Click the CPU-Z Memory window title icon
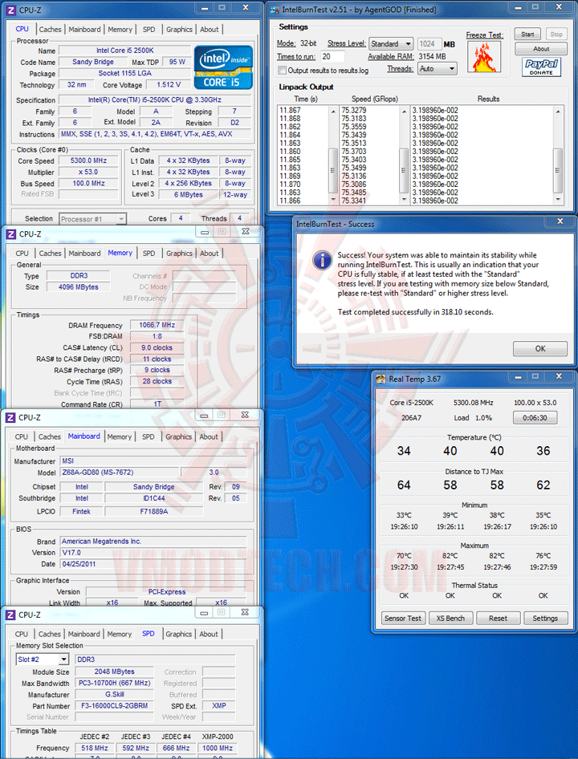Screen dimensions: 578x759 pyautogui.click(x=11, y=234)
